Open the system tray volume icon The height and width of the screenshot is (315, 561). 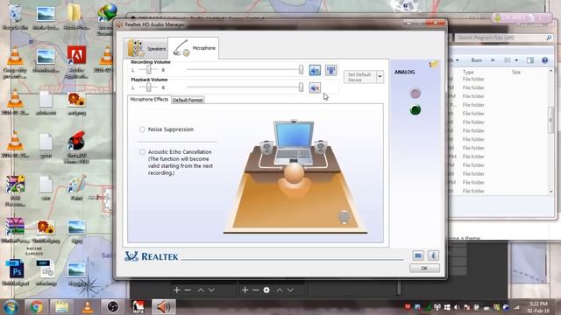(457, 307)
